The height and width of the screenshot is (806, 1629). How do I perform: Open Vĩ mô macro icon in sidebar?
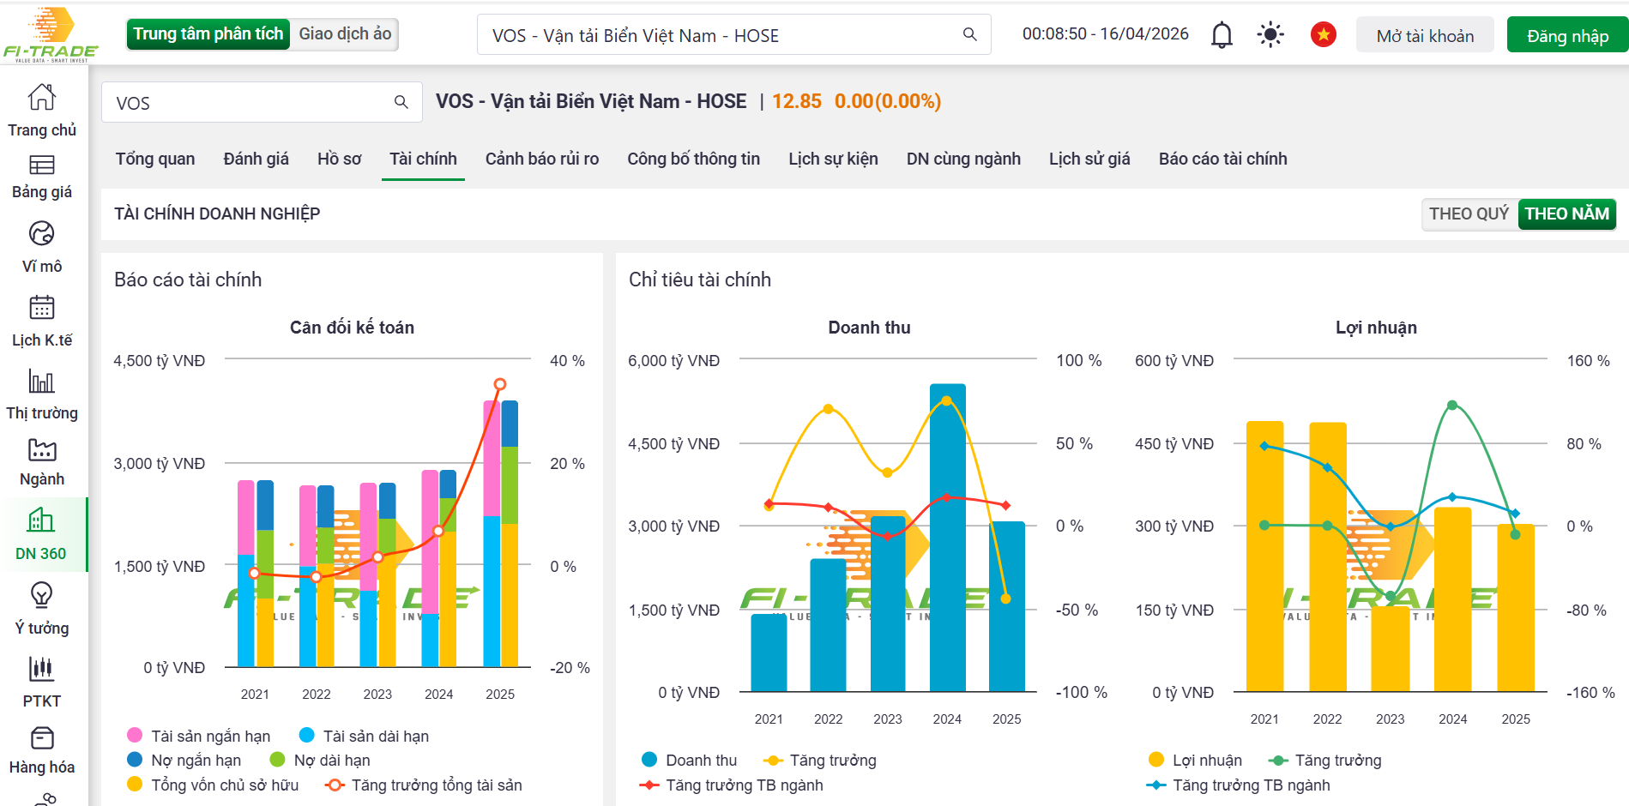(x=41, y=234)
